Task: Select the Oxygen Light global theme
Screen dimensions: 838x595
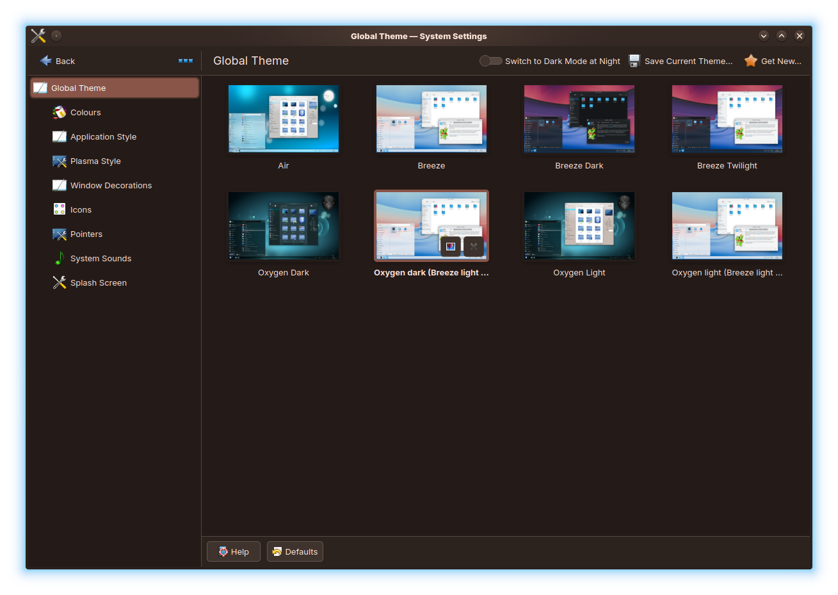Action: (579, 226)
